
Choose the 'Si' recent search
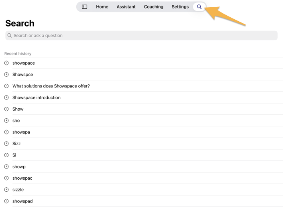[143, 155]
